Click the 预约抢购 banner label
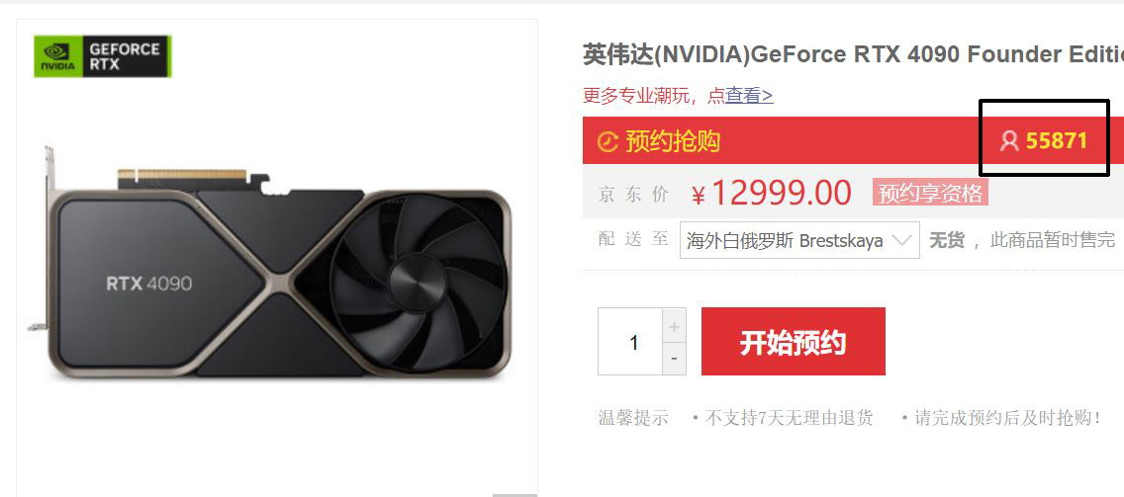Screen dimensions: 1124x497 tap(673, 141)
